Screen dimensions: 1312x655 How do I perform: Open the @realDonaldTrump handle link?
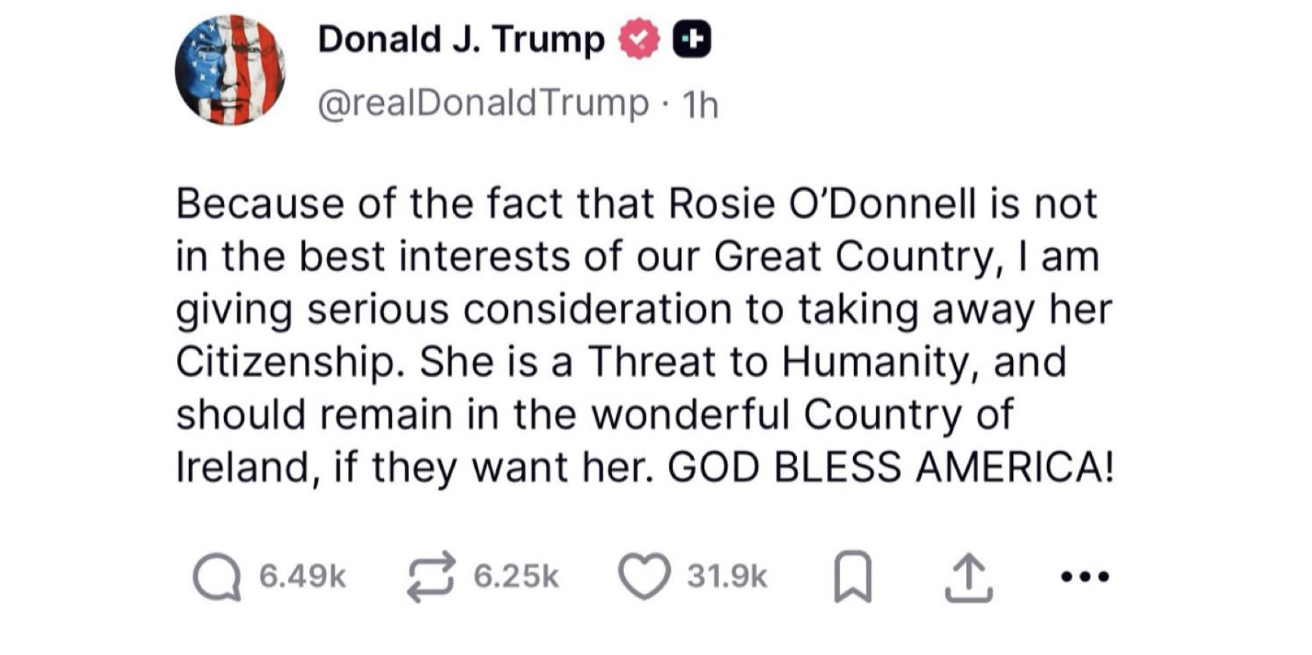click(x=483, y=104)
